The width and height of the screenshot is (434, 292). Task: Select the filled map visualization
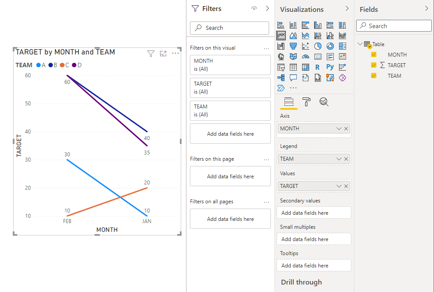click(293, 56)
